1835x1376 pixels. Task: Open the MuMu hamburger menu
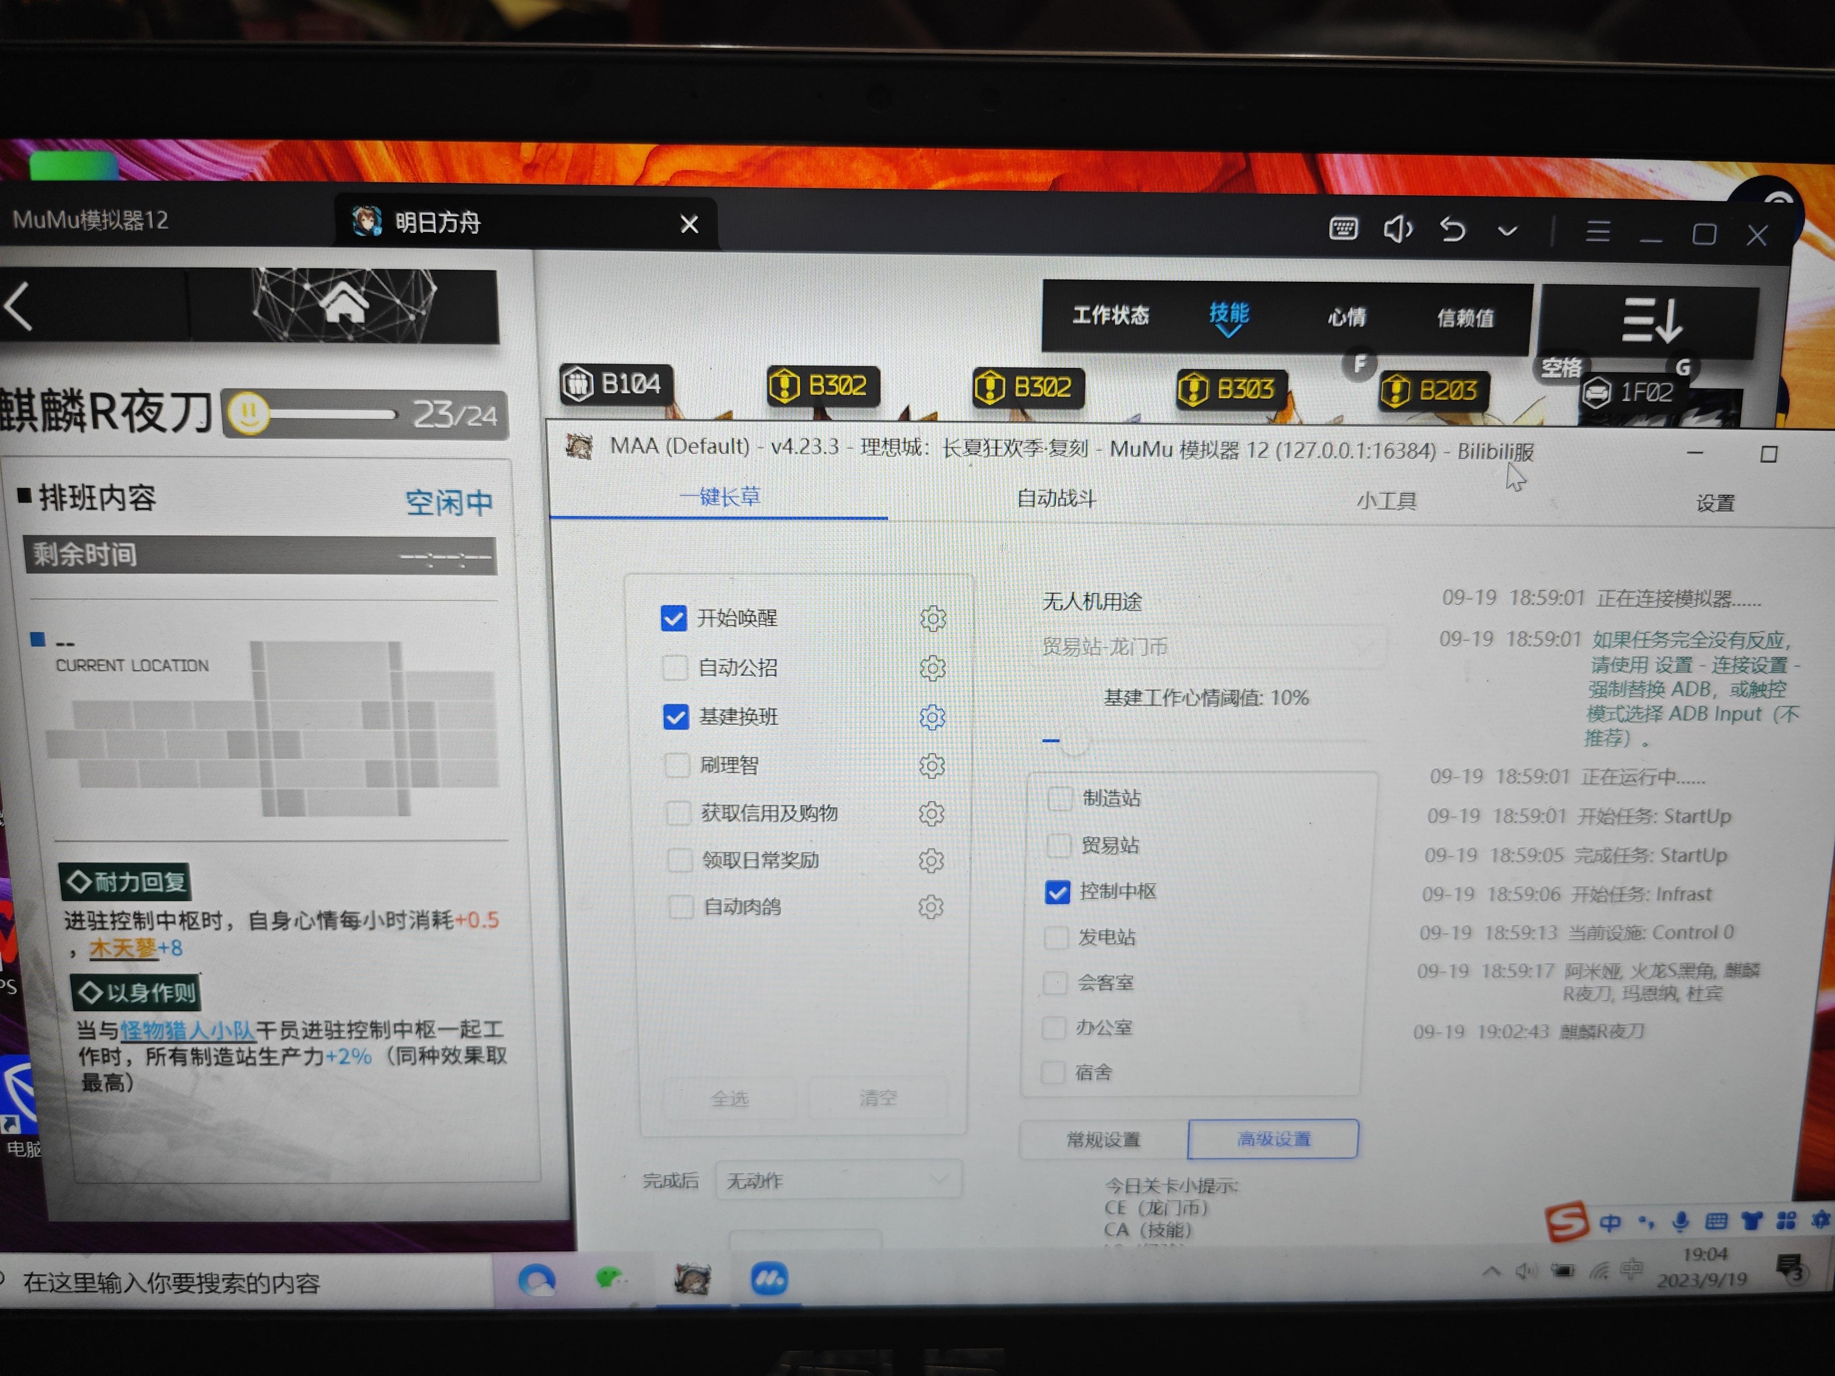click(1598, 232)
